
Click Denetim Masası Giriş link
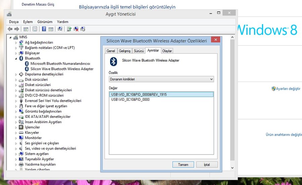38,4
